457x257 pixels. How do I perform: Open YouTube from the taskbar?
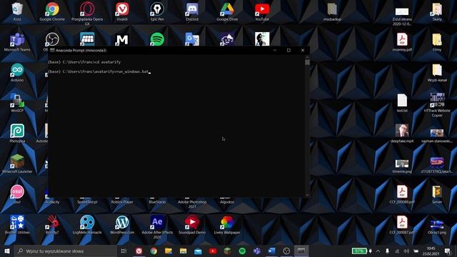213,251
